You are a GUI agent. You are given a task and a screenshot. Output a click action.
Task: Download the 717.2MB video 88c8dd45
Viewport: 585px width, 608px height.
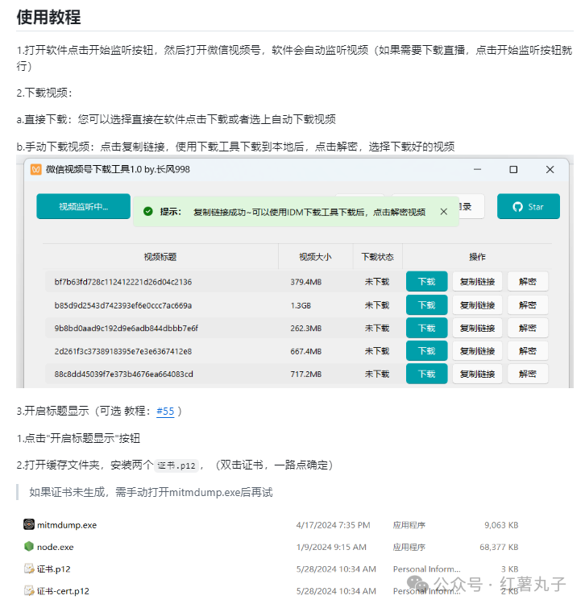427,374
